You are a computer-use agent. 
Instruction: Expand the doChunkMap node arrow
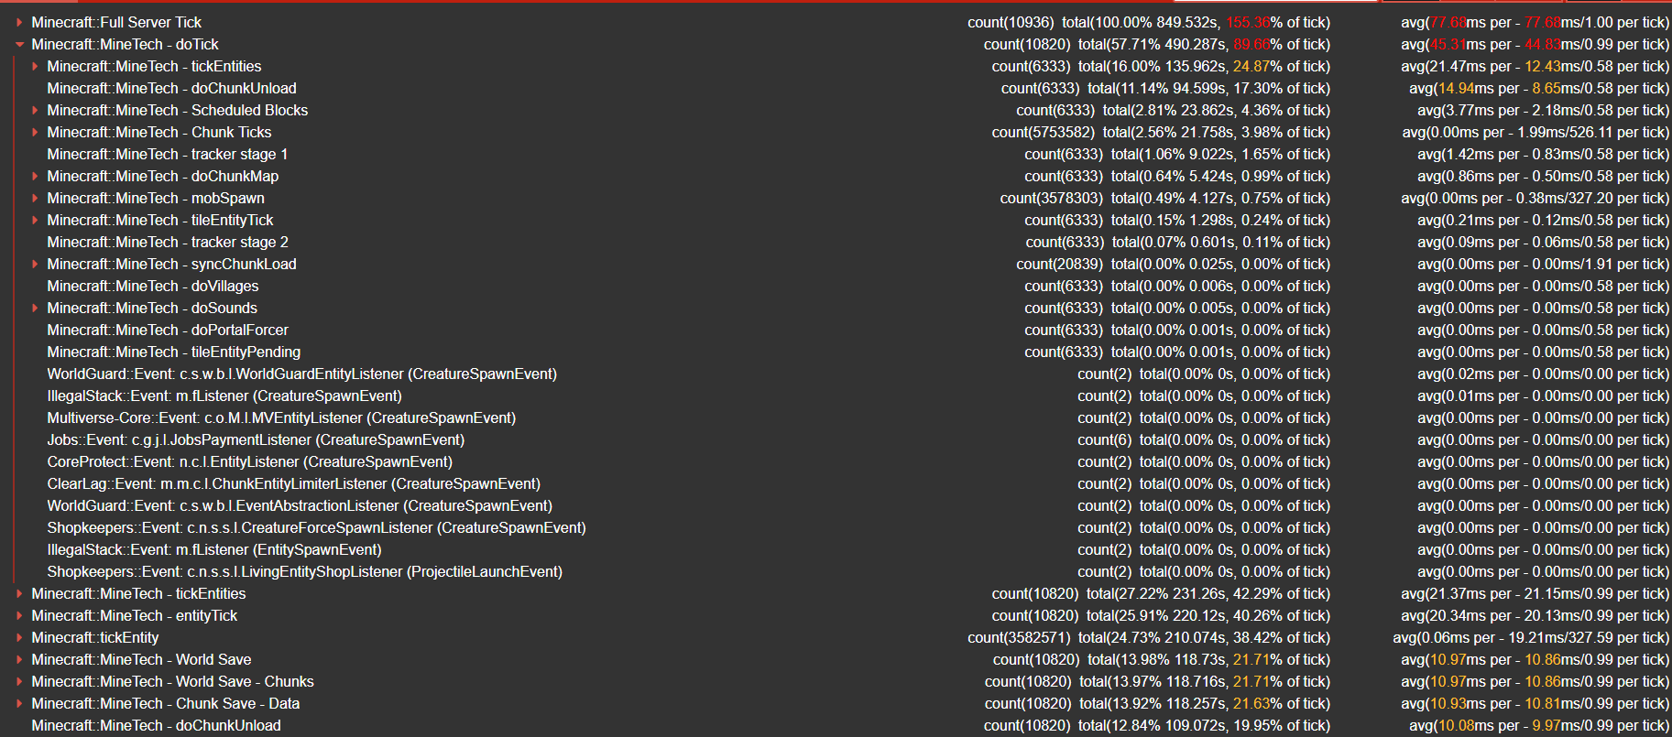pyautogui.click(x=35, y=176)
